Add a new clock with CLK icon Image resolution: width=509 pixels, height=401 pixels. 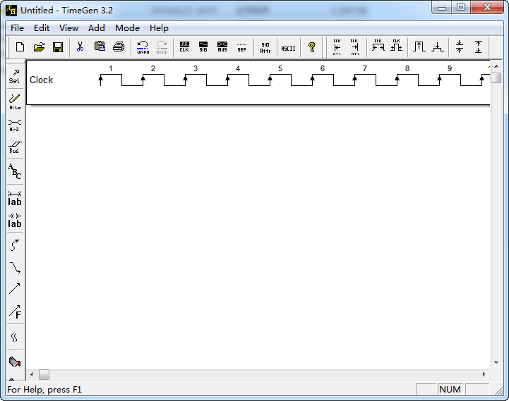coord(184,47)
